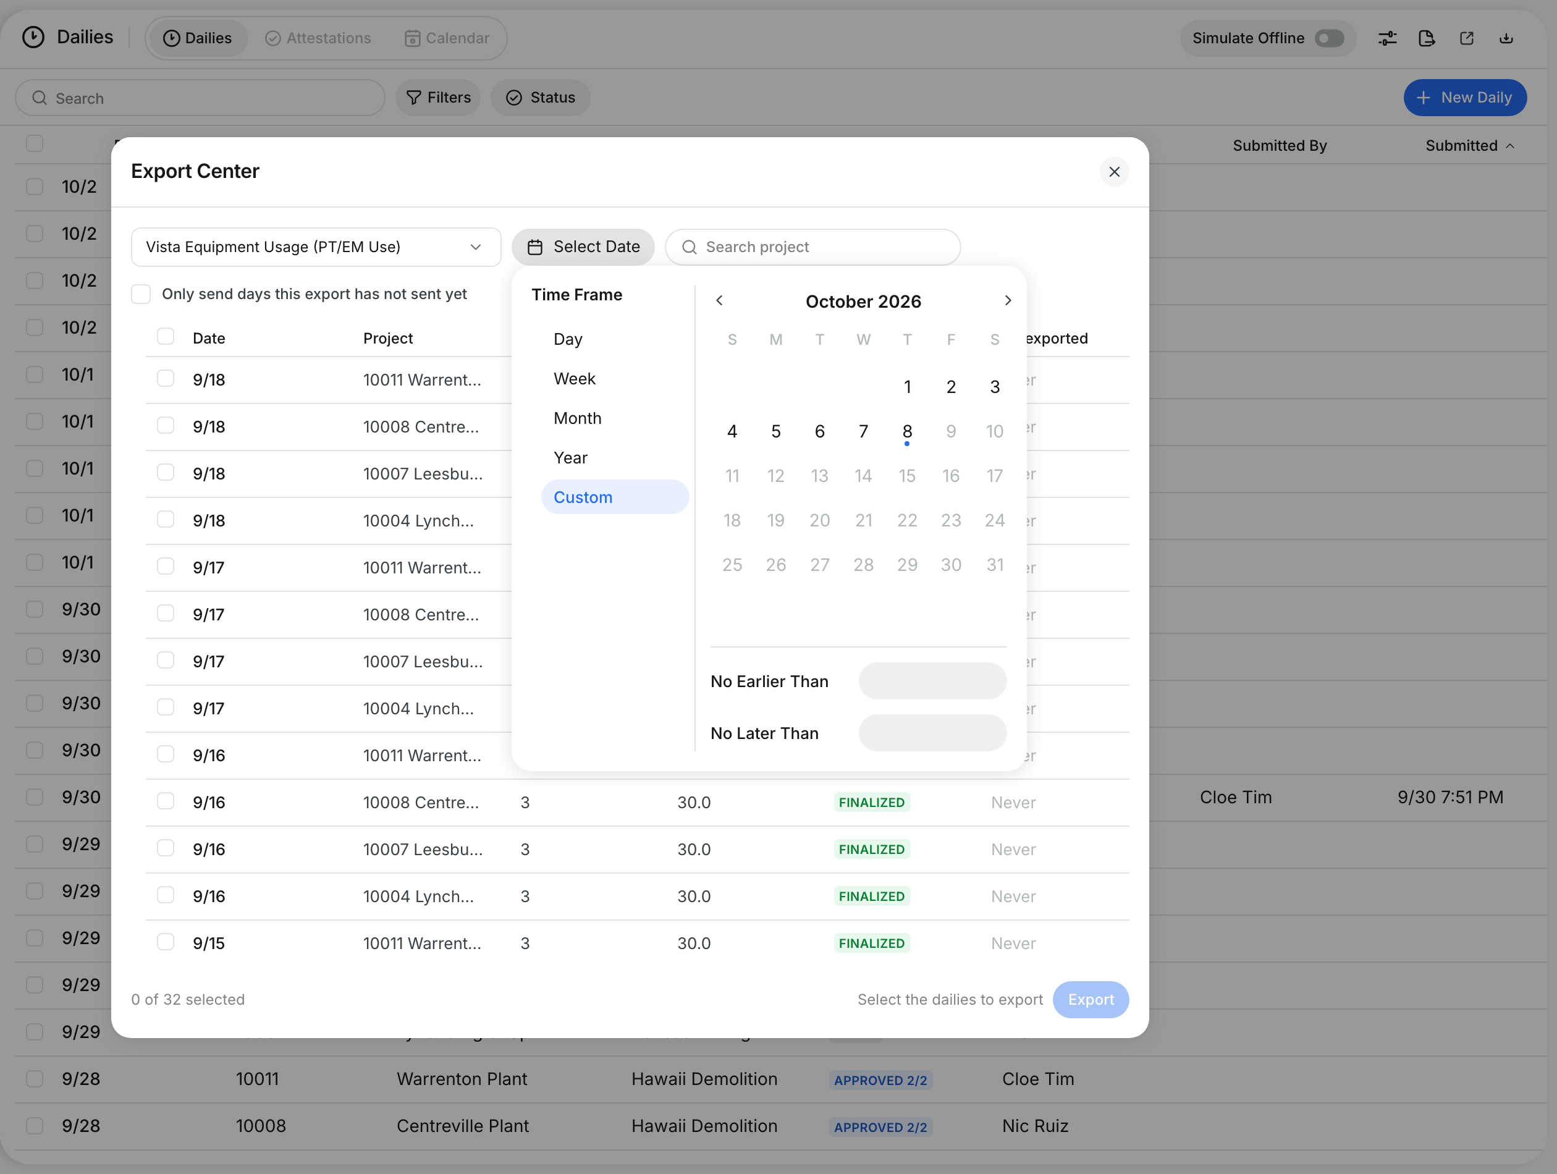Screen dimensions: 1557x1174
Task: Click the search magnifier icon in the project search
Action: pos(690,247)
